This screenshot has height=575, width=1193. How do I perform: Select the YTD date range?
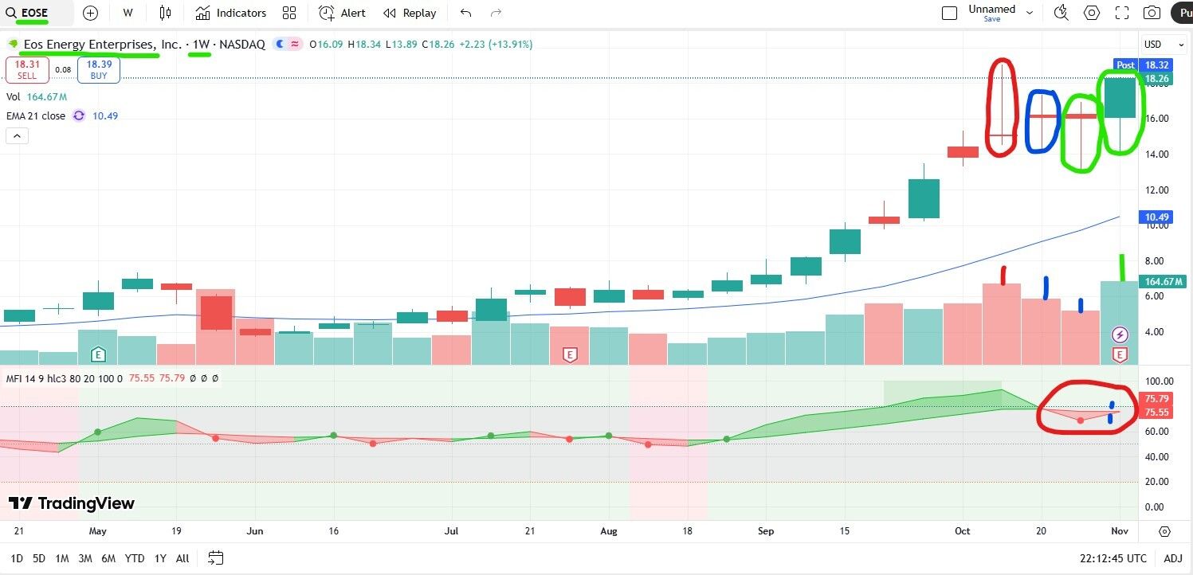tap(135, 558)
